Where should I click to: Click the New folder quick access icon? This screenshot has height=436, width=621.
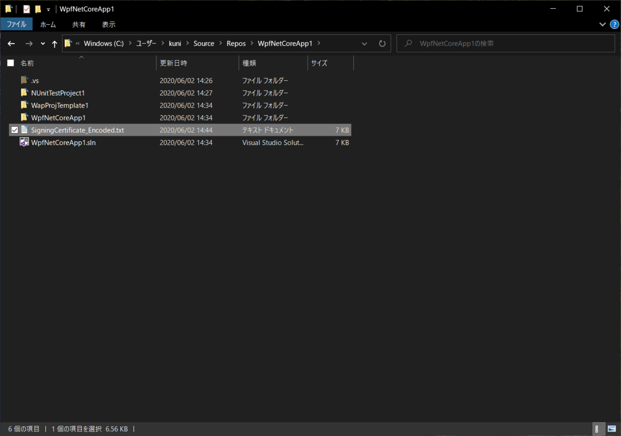coord(38,9)
